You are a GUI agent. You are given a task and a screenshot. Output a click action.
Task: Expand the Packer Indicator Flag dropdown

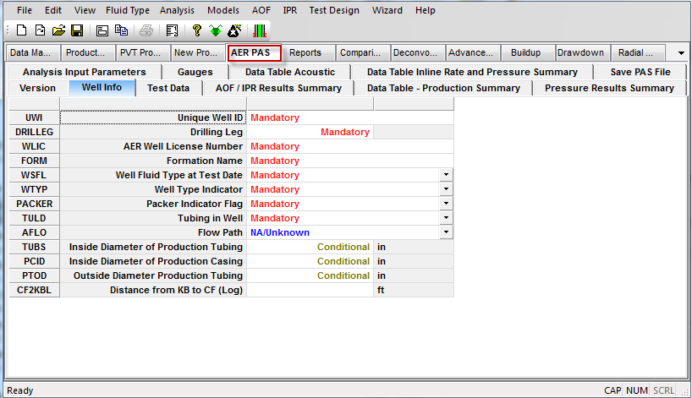[446, 204]
